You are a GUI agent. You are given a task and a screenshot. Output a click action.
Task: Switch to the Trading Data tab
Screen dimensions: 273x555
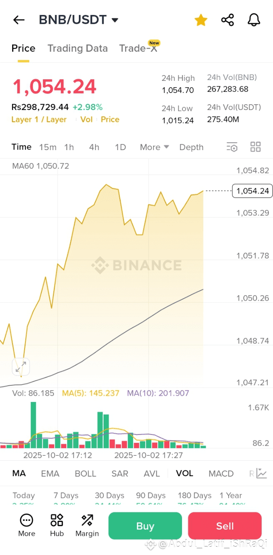click(x=78, y=48)
